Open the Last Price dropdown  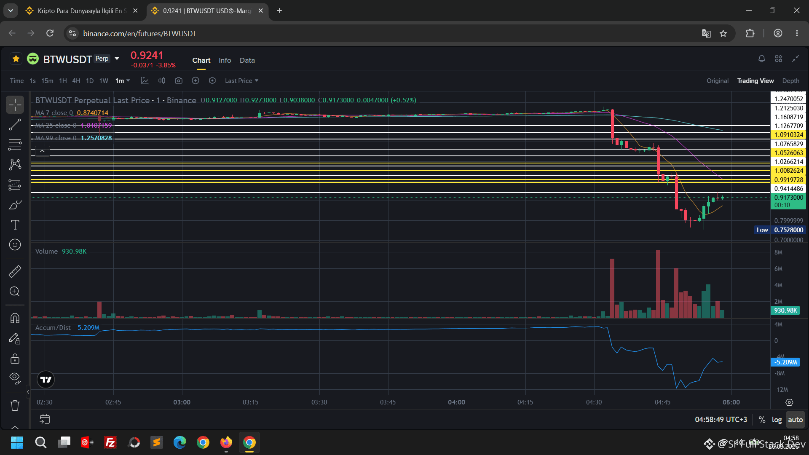click(x=241, y=80)
